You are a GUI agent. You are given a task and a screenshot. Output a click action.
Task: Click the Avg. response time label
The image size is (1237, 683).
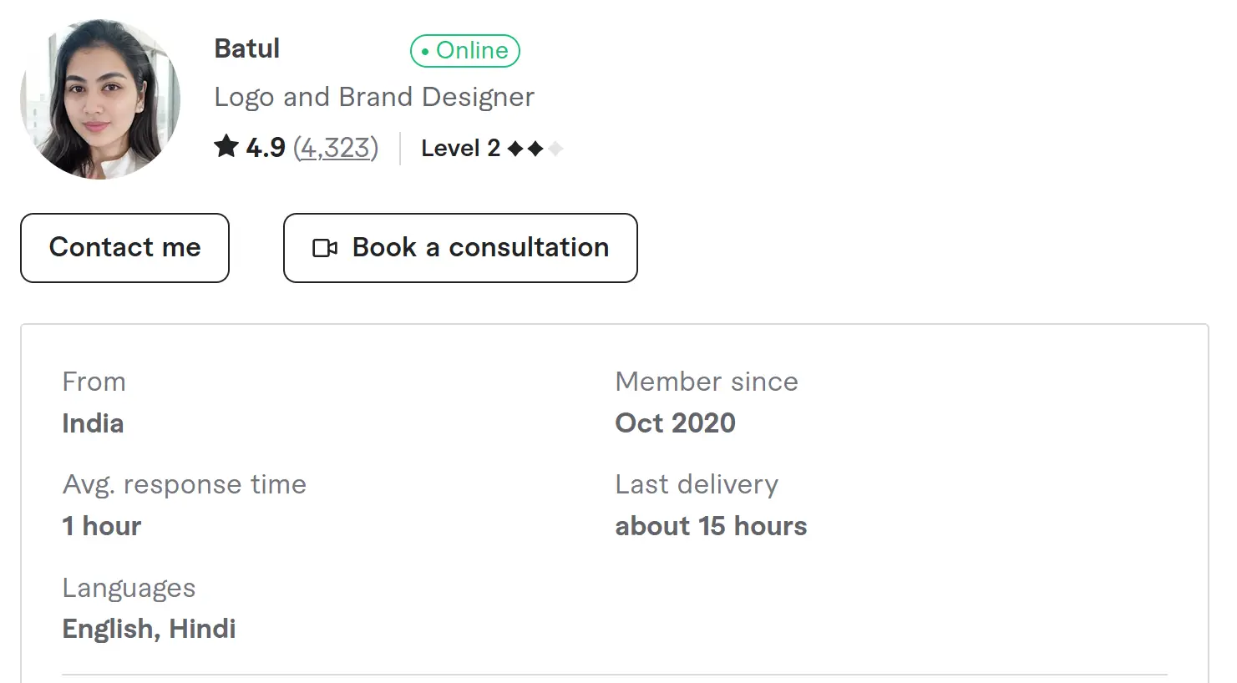click(x=185, y=484)
